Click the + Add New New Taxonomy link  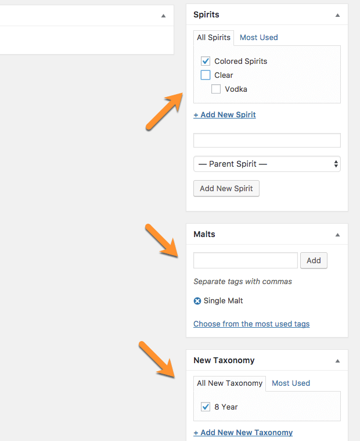(x=243, y=432)
